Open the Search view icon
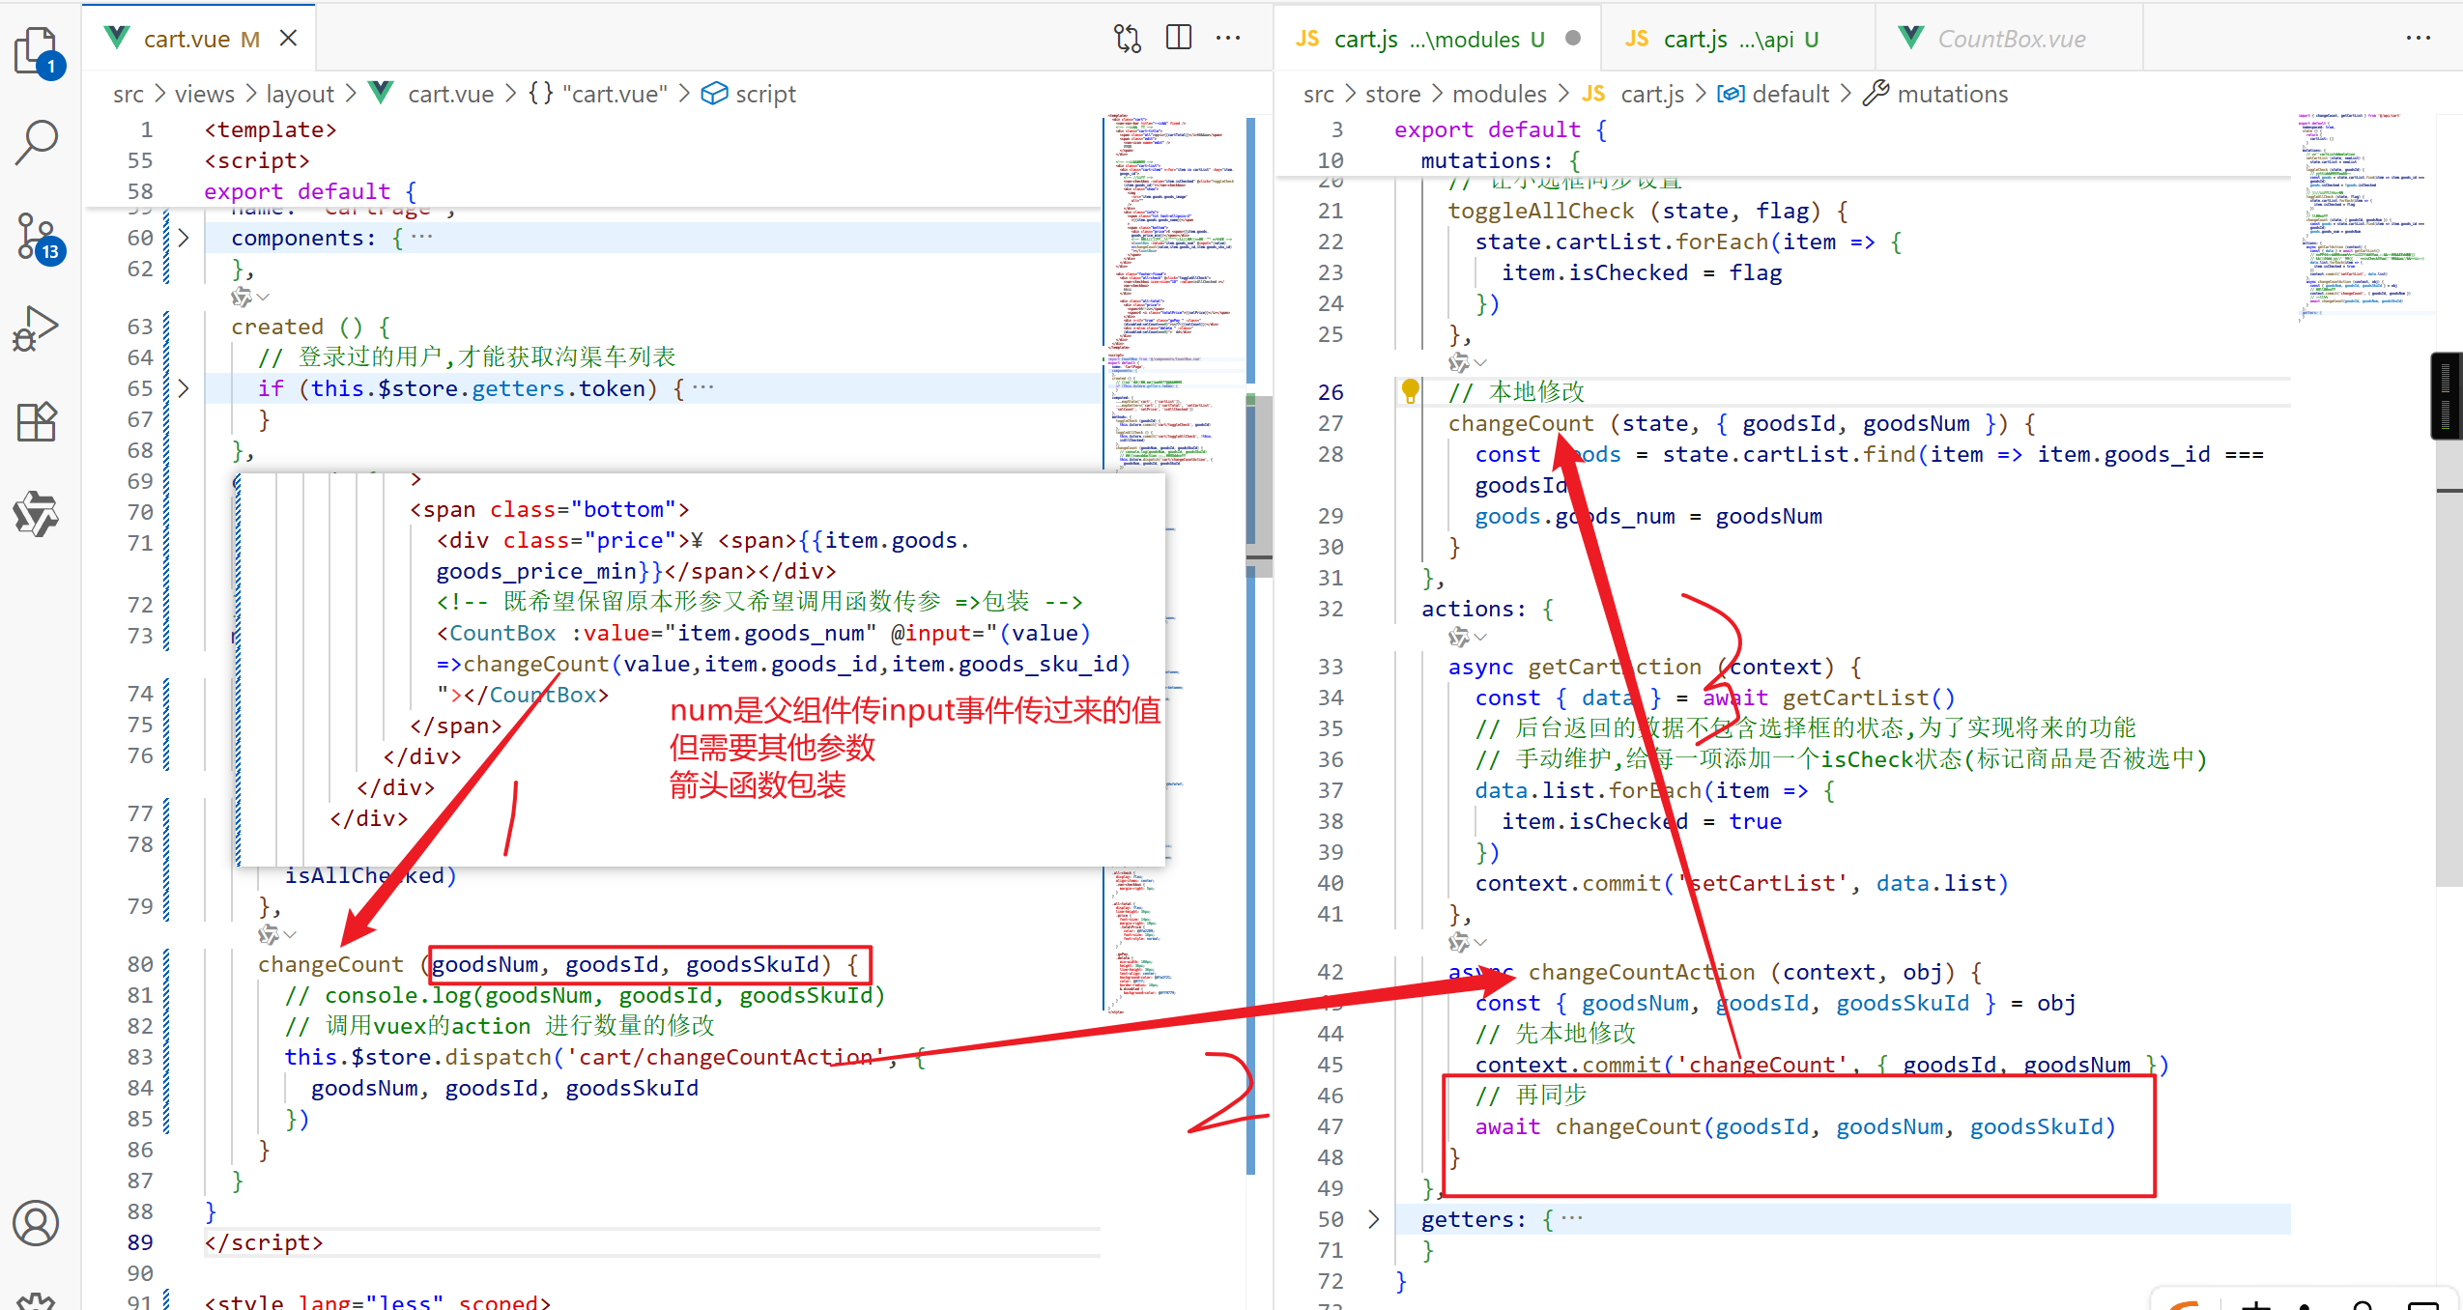Image resolution: width=2463 pixels, height=1310 pixels. [x=37, y=142]
